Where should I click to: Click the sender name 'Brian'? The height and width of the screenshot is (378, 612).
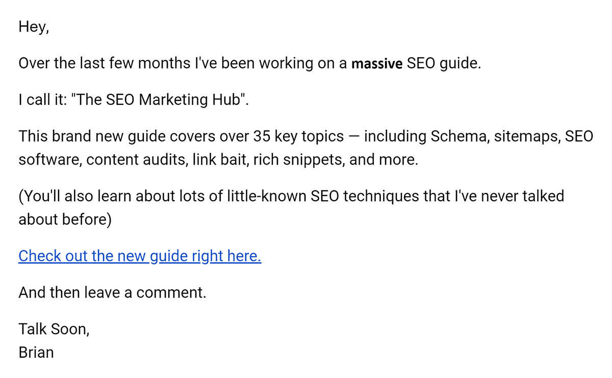click(36, 353)
